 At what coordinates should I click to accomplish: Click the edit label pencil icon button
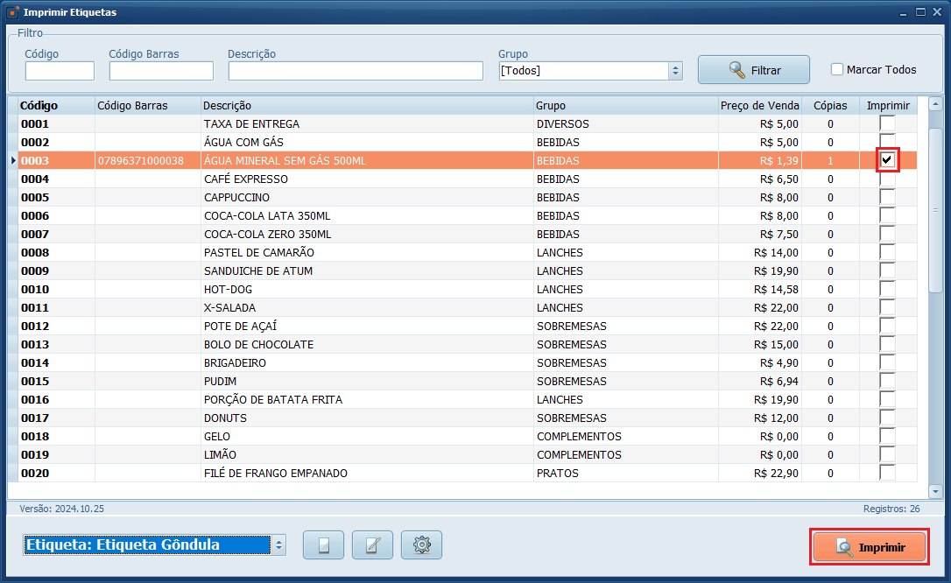[372, 545]
